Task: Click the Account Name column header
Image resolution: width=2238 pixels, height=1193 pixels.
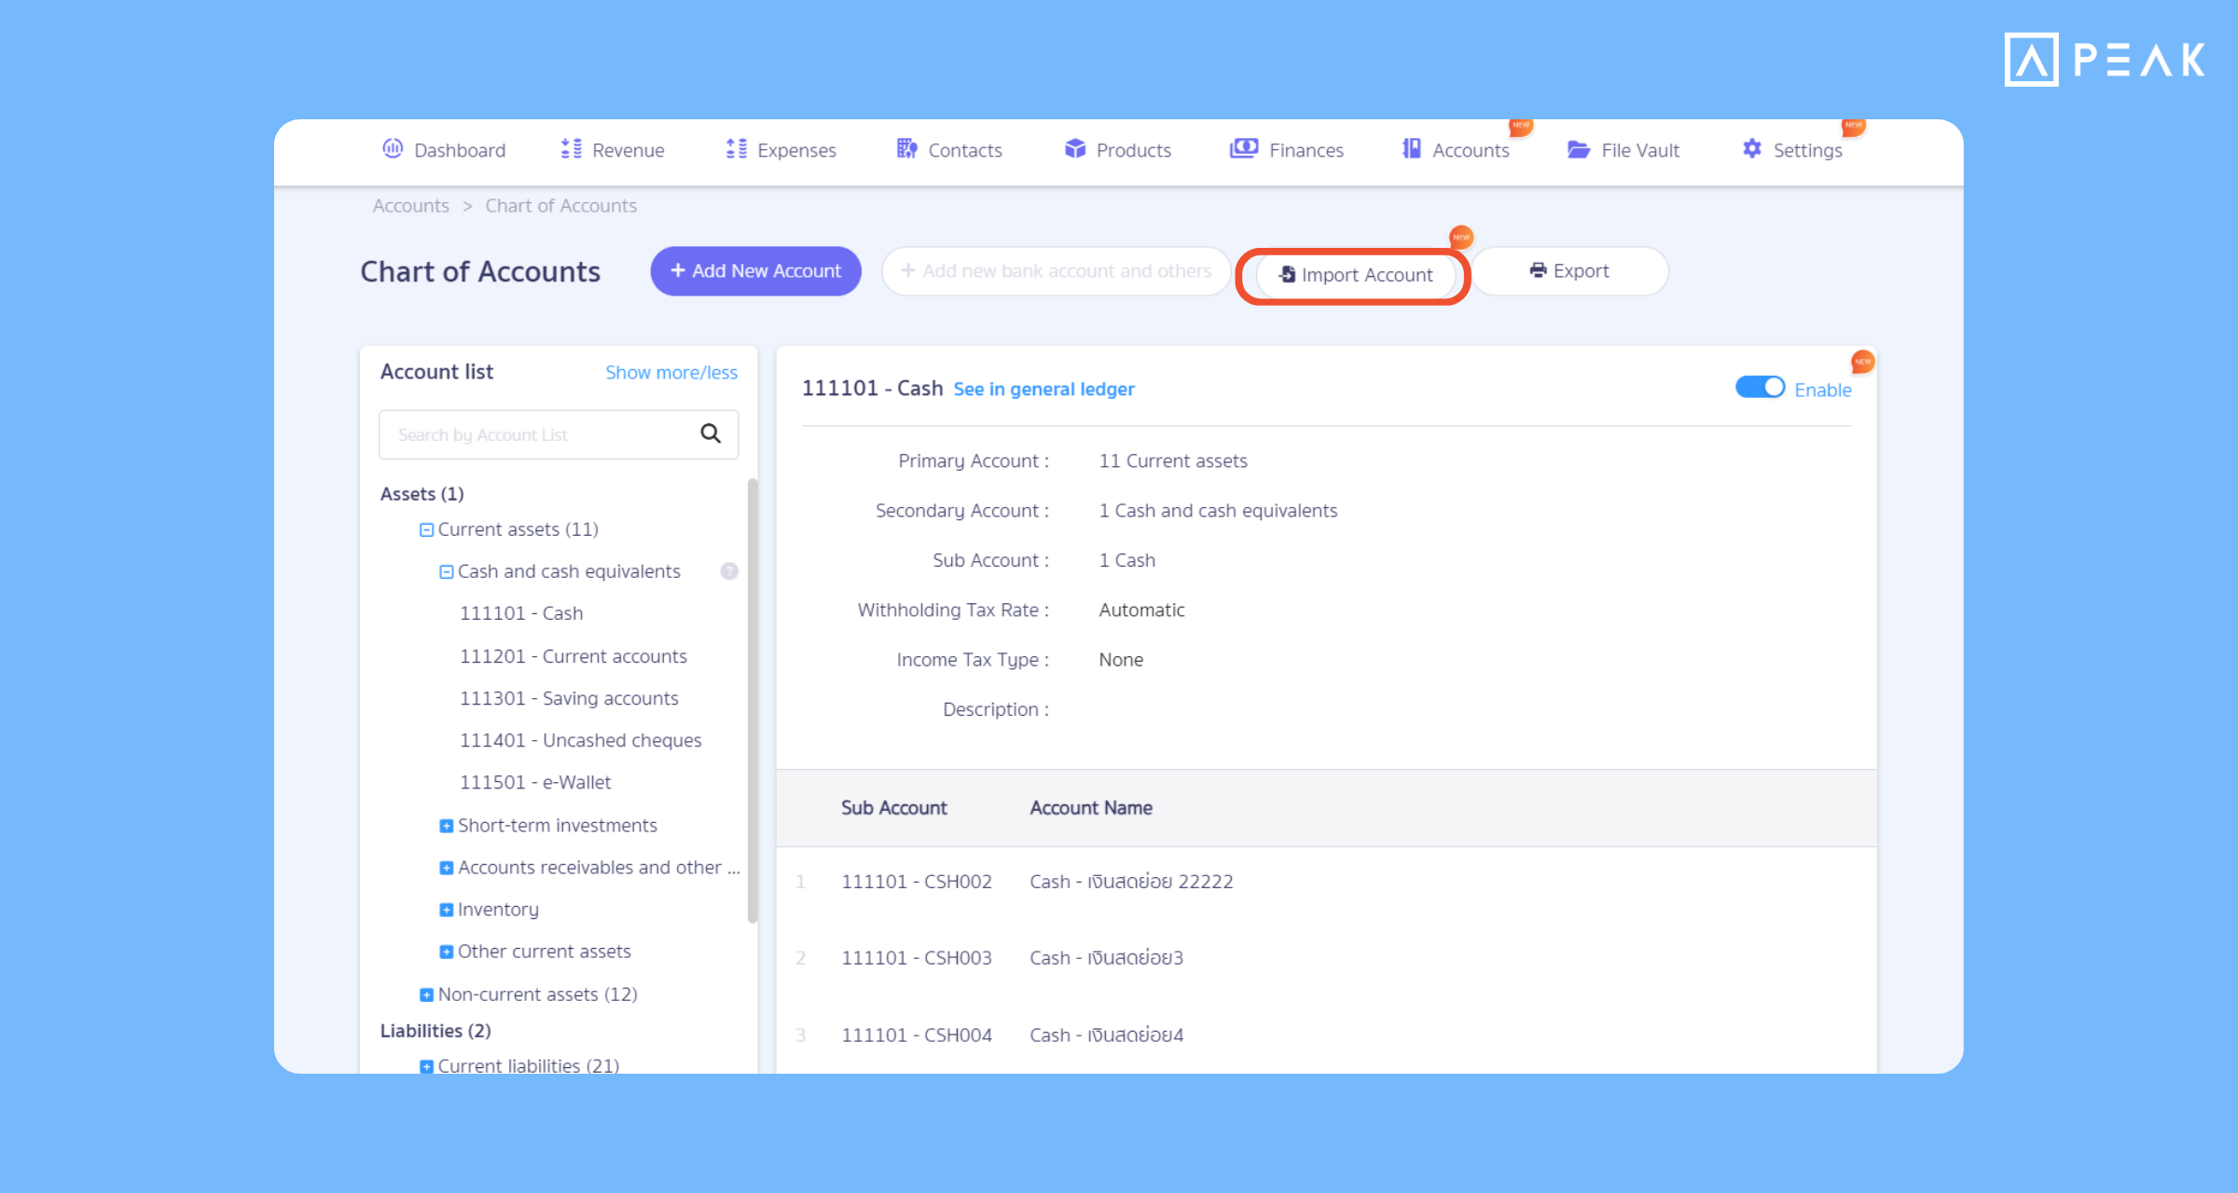Action: click(x=1091, y=808)
